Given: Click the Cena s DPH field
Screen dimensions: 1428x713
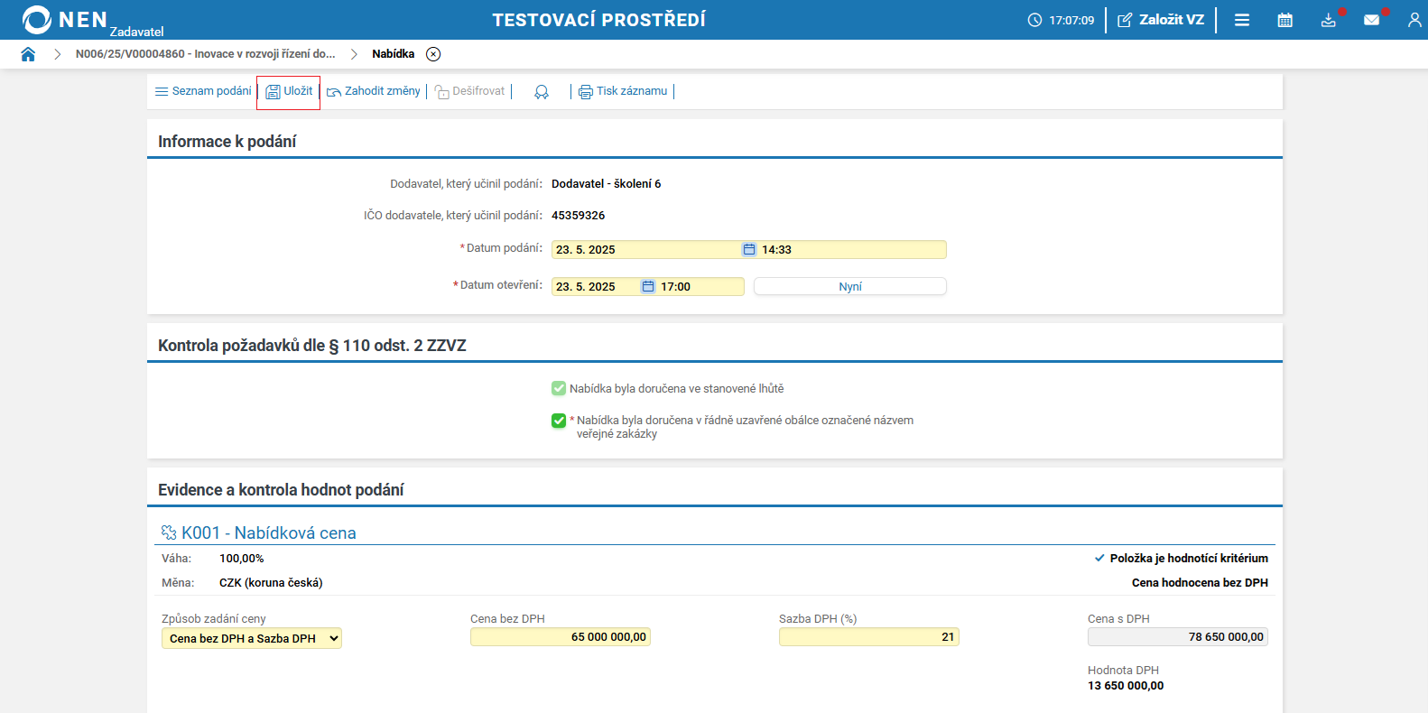Looking at the screenshot, I should pos(1178,637).
